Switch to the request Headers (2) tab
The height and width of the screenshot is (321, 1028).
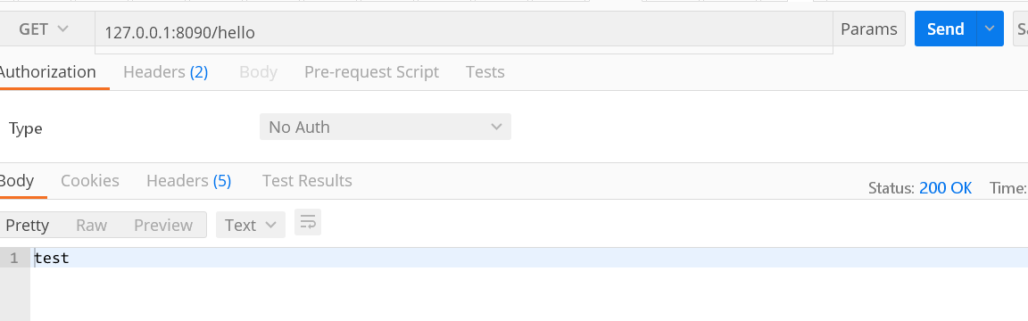[x=165, y=72]
